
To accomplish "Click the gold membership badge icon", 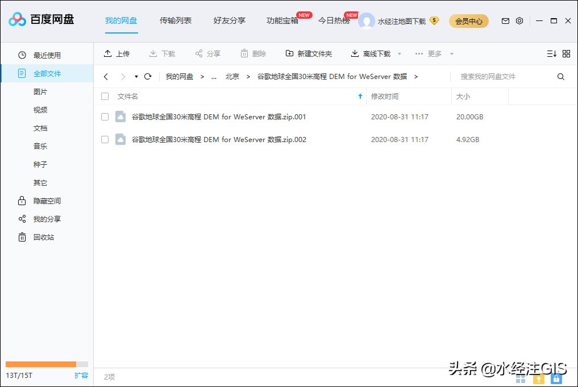I will click(434, 20).
